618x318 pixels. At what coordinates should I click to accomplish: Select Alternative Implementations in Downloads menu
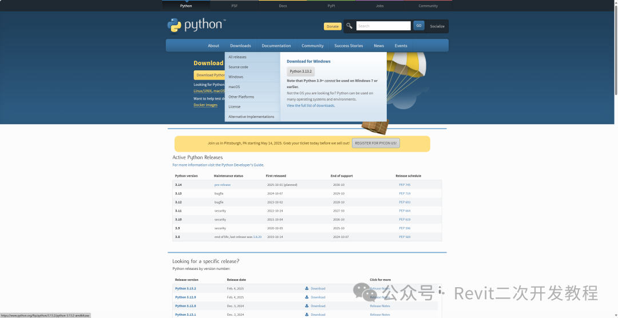(x=252, y=117)
